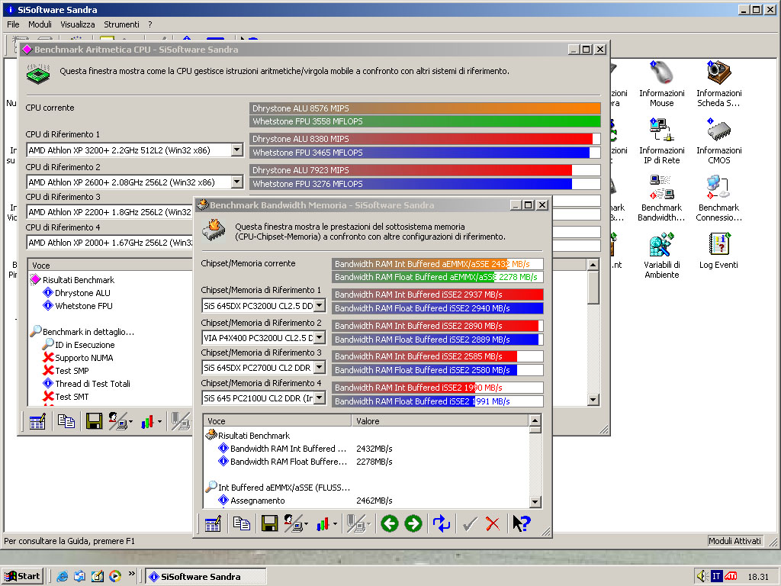Screen dimensions: 781x586
Task: Open the Visualizza menu
Action: pyautogui.click(x=77, y=24)
